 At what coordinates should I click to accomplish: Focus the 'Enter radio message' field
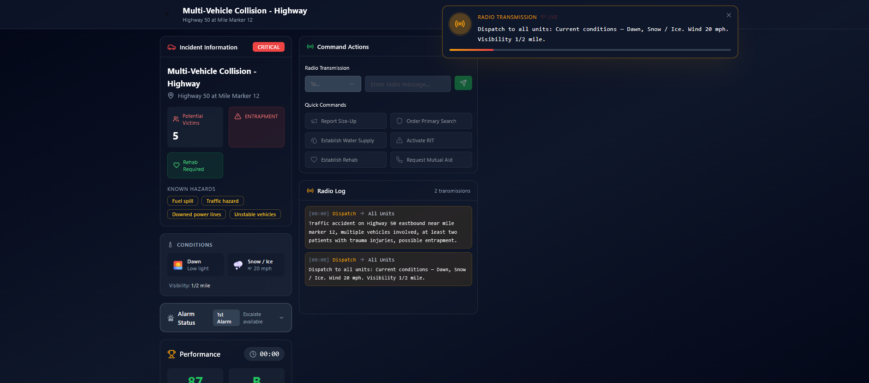point(407,84)
